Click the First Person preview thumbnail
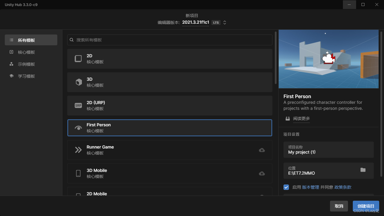The width and height of the screenshot is (384, 216). click(x=328, y=59)
